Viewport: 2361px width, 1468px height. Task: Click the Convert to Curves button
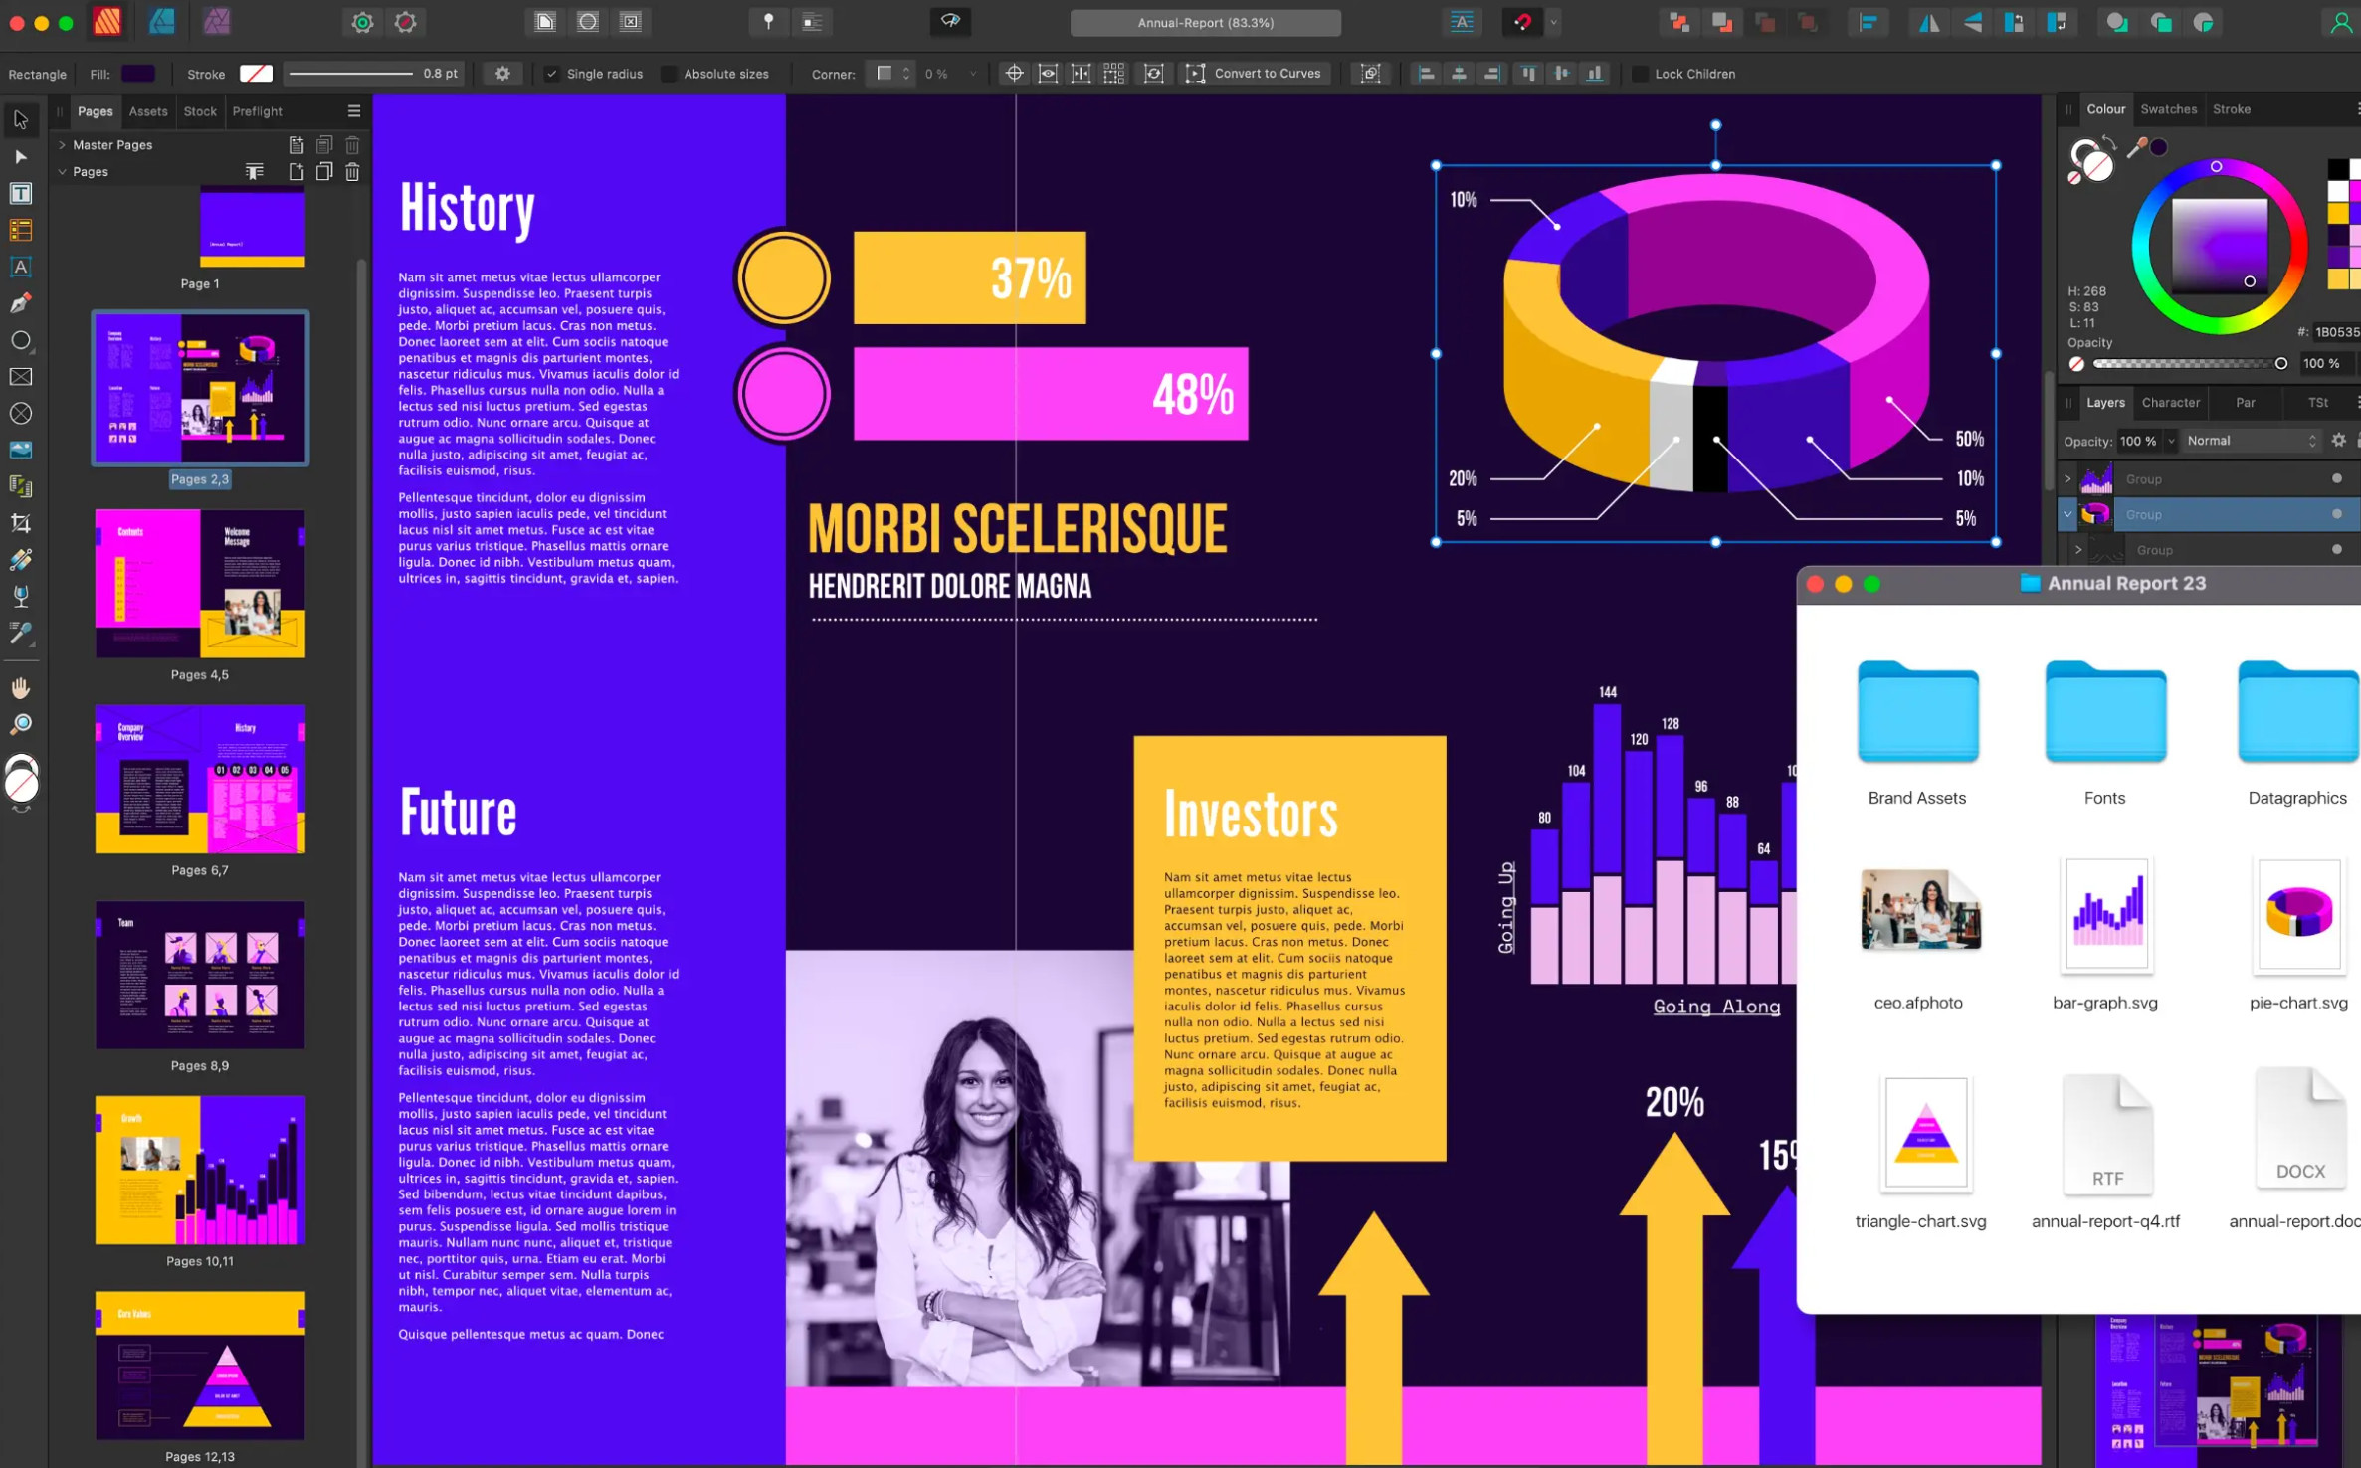click(1256, 74)
